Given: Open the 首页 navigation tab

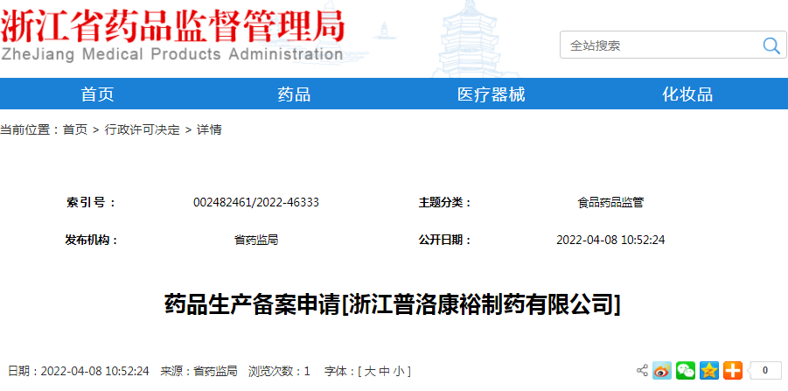Looking at the screenshot, I should (97, 94).
